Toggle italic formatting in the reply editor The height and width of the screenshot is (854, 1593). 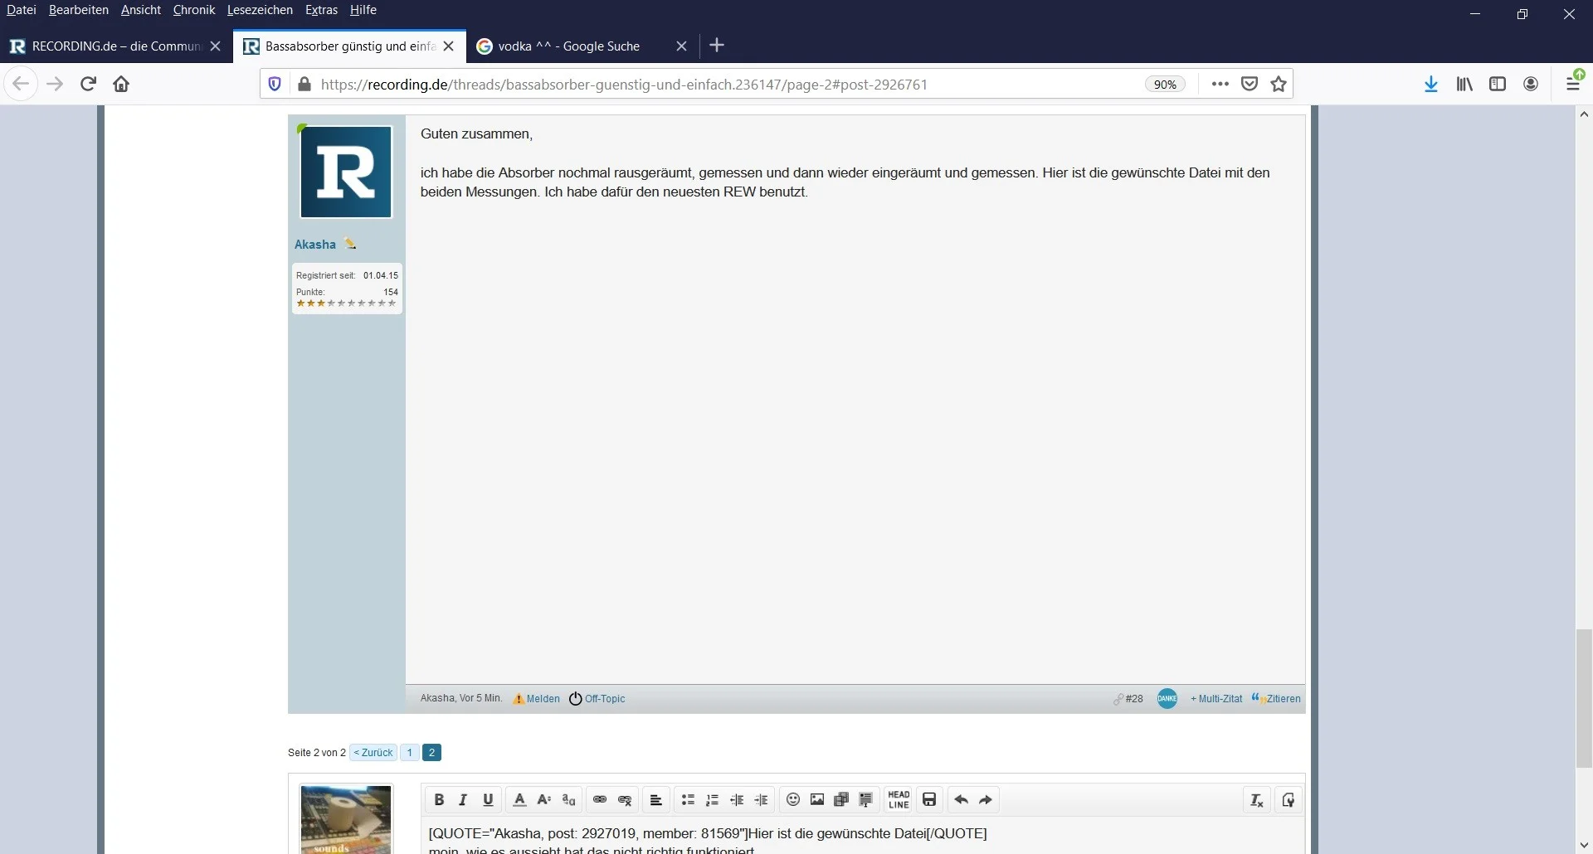(x=463, y=800)
